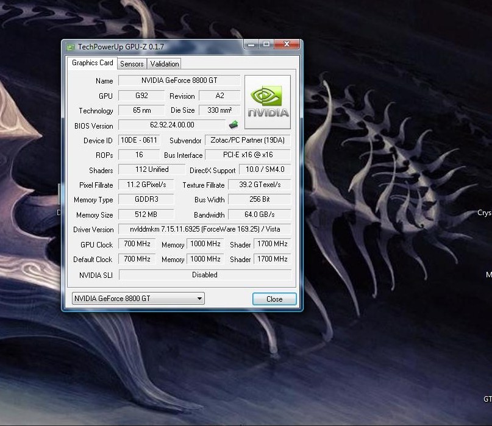Image resolution: width=492 pixels, height=426 pixels.
Task: Close GPU-Z using the red X button
Action: [x=287, y=44]
